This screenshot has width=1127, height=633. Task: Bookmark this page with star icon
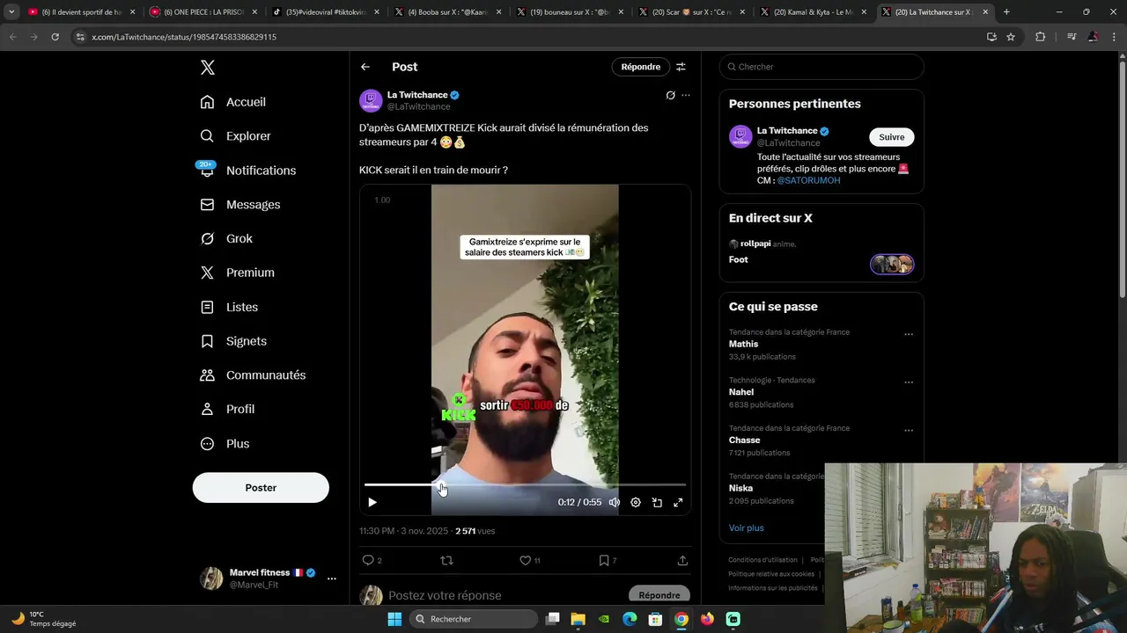[x=1011, y=37]
